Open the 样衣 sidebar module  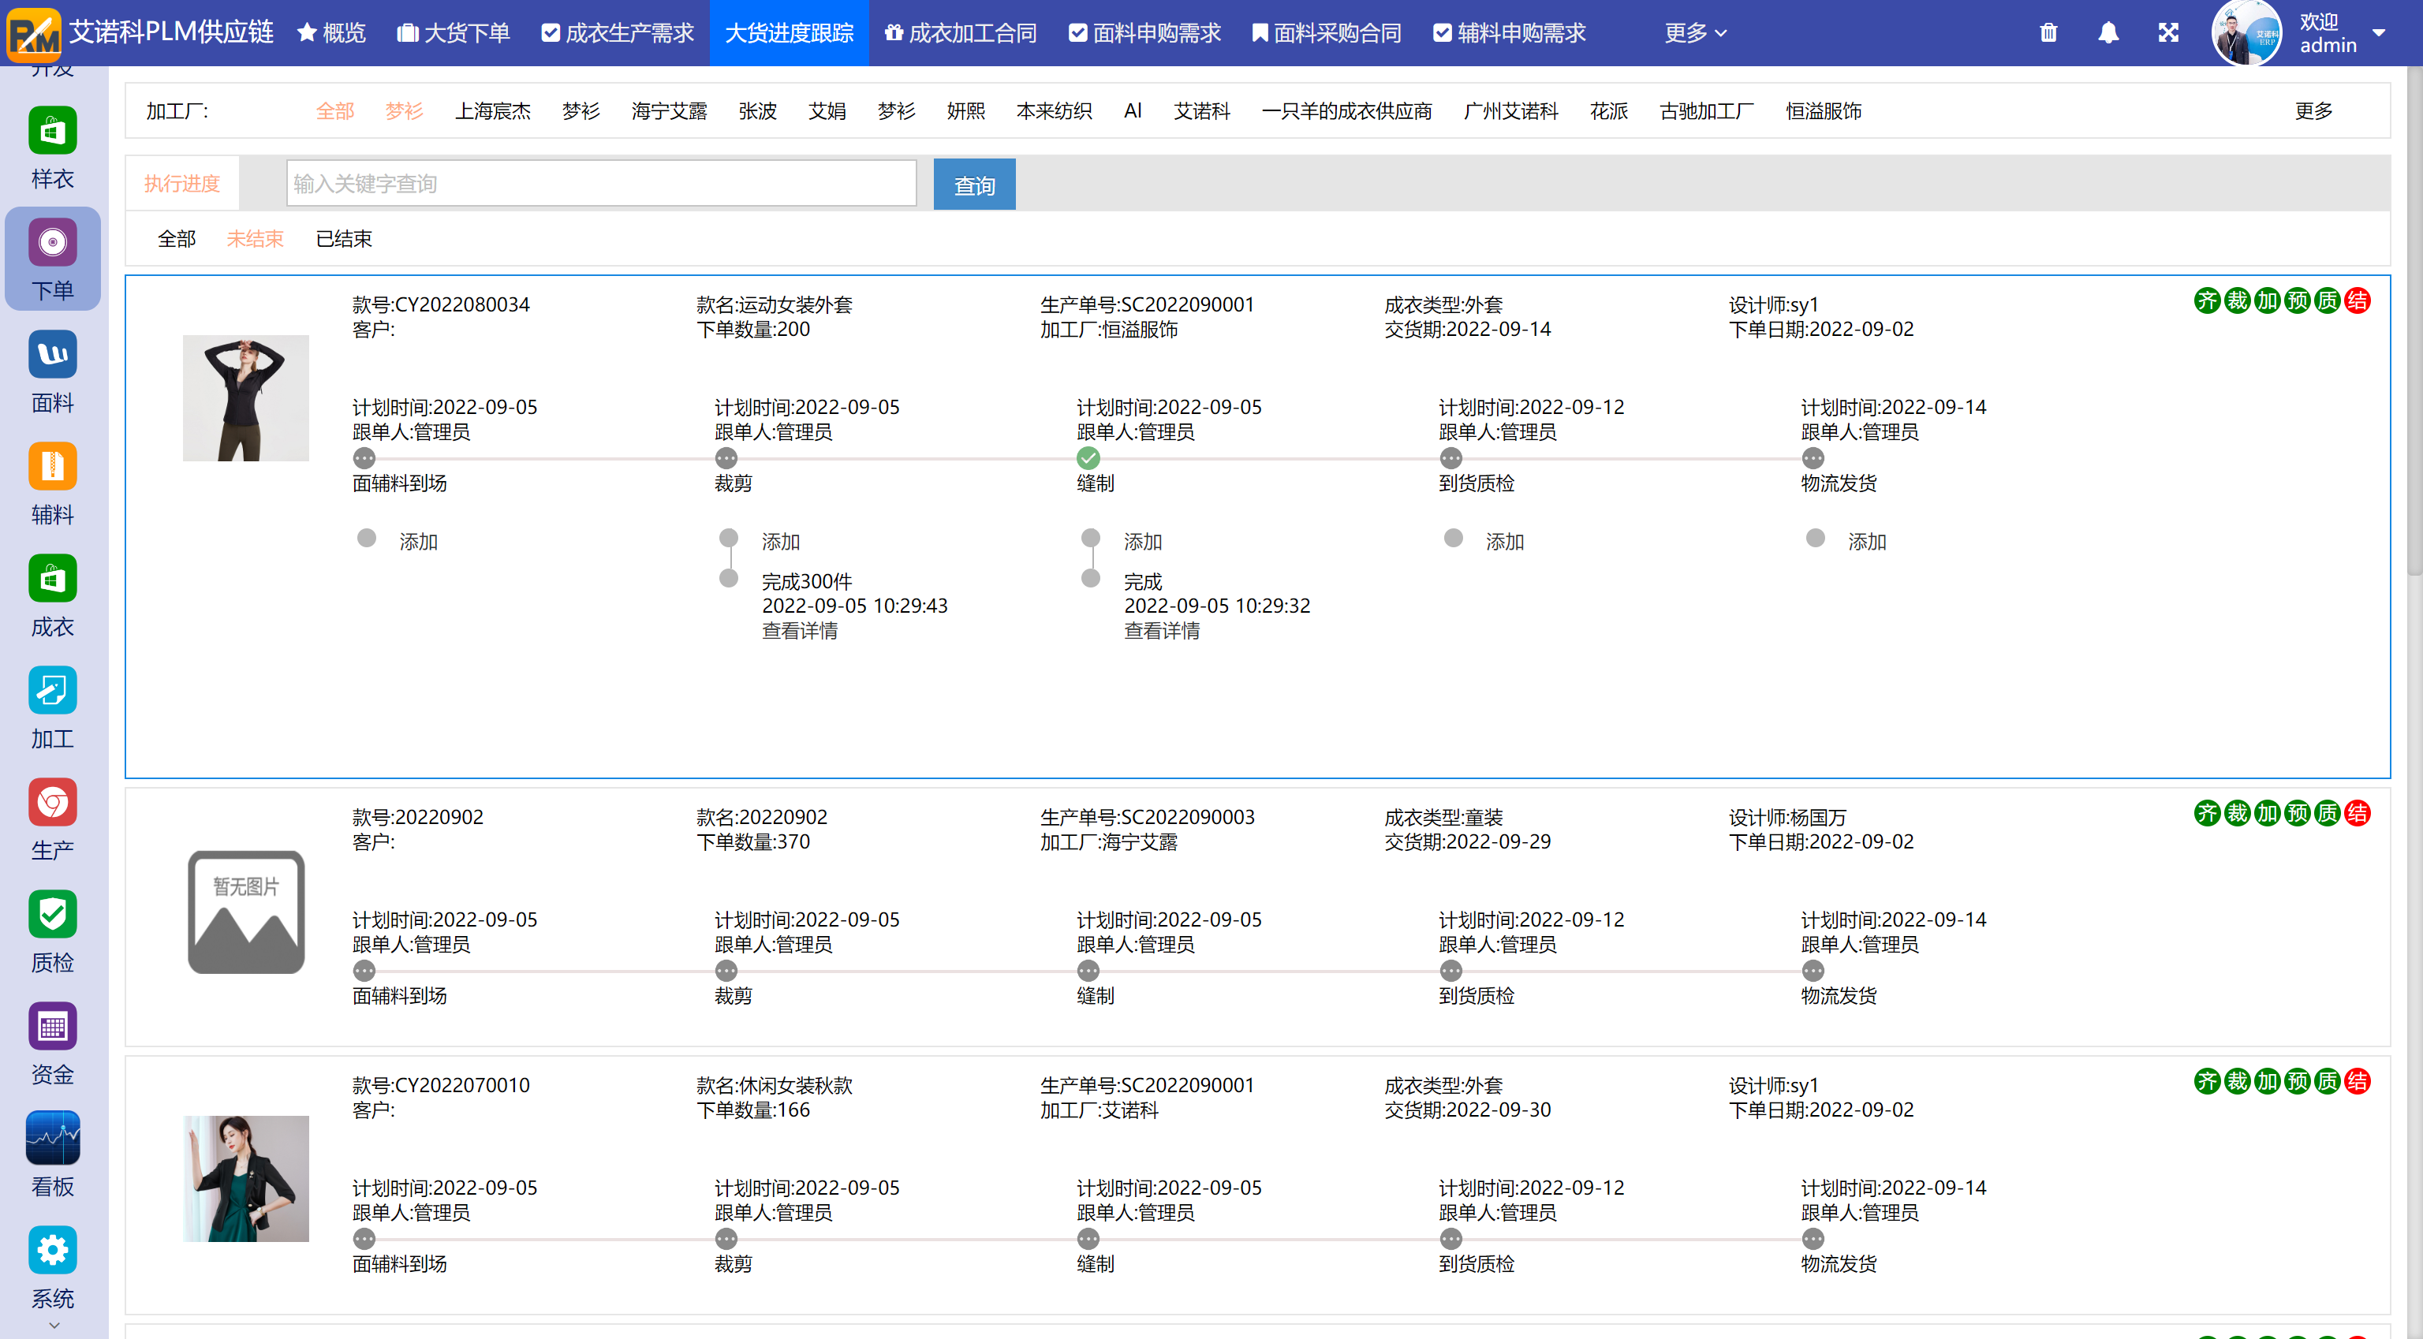coord(52,132)
